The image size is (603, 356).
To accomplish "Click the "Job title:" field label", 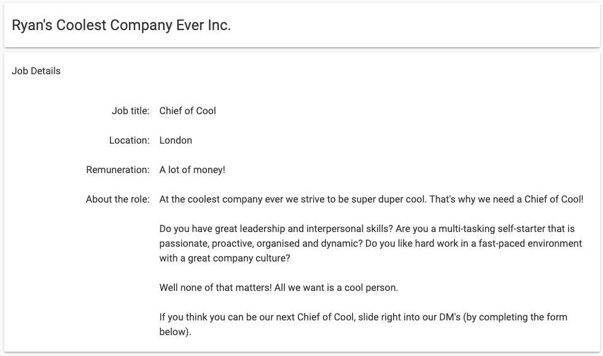I will (x=130, y=111).
